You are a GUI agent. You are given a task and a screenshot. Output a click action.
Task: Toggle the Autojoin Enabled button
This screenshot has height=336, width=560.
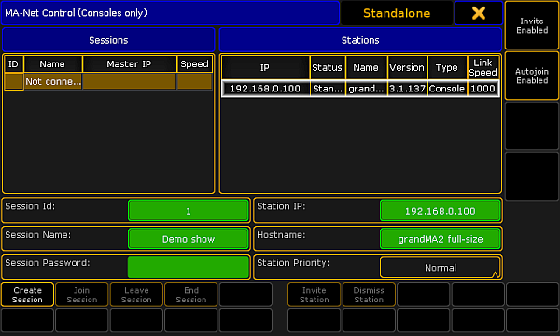pos(532,76)
